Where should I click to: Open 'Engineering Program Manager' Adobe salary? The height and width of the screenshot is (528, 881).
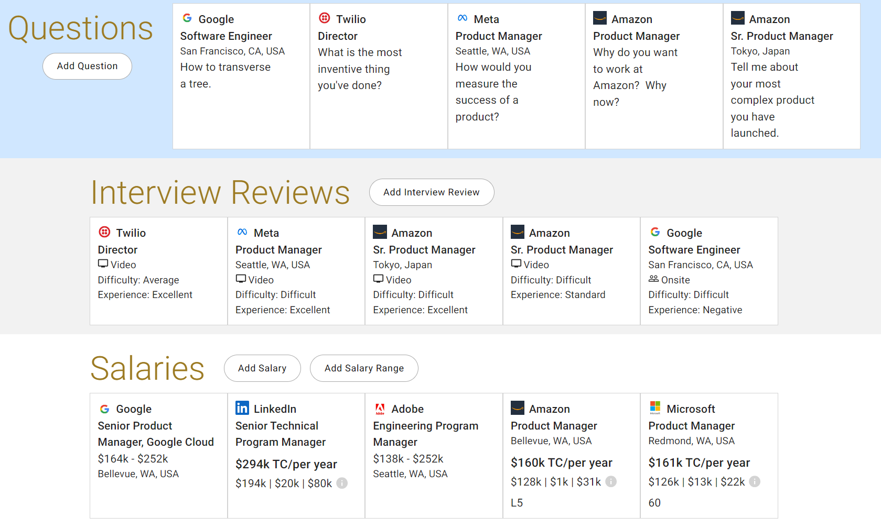pos(426,434)
